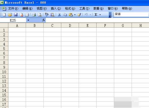
Task: Click the Insert Function fx button
Action: click(x=44, y=20)
